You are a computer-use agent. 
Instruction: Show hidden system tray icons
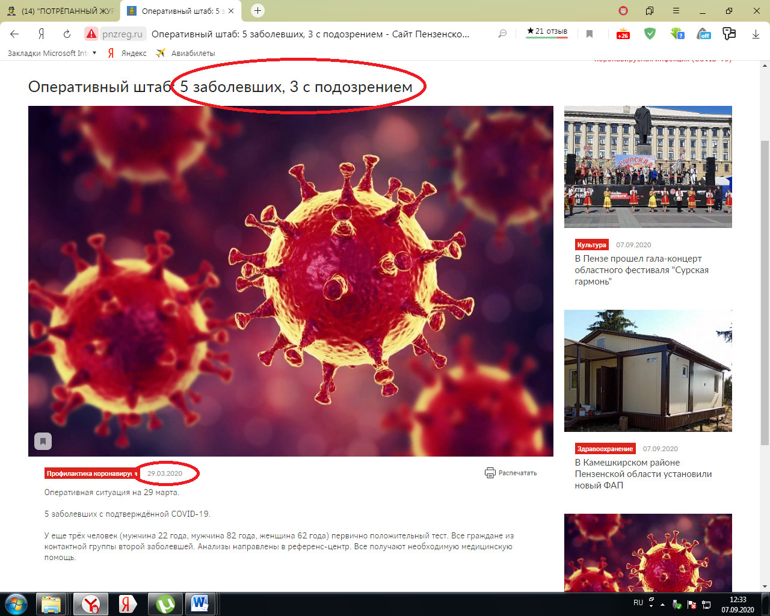click(x=663, y=604)
